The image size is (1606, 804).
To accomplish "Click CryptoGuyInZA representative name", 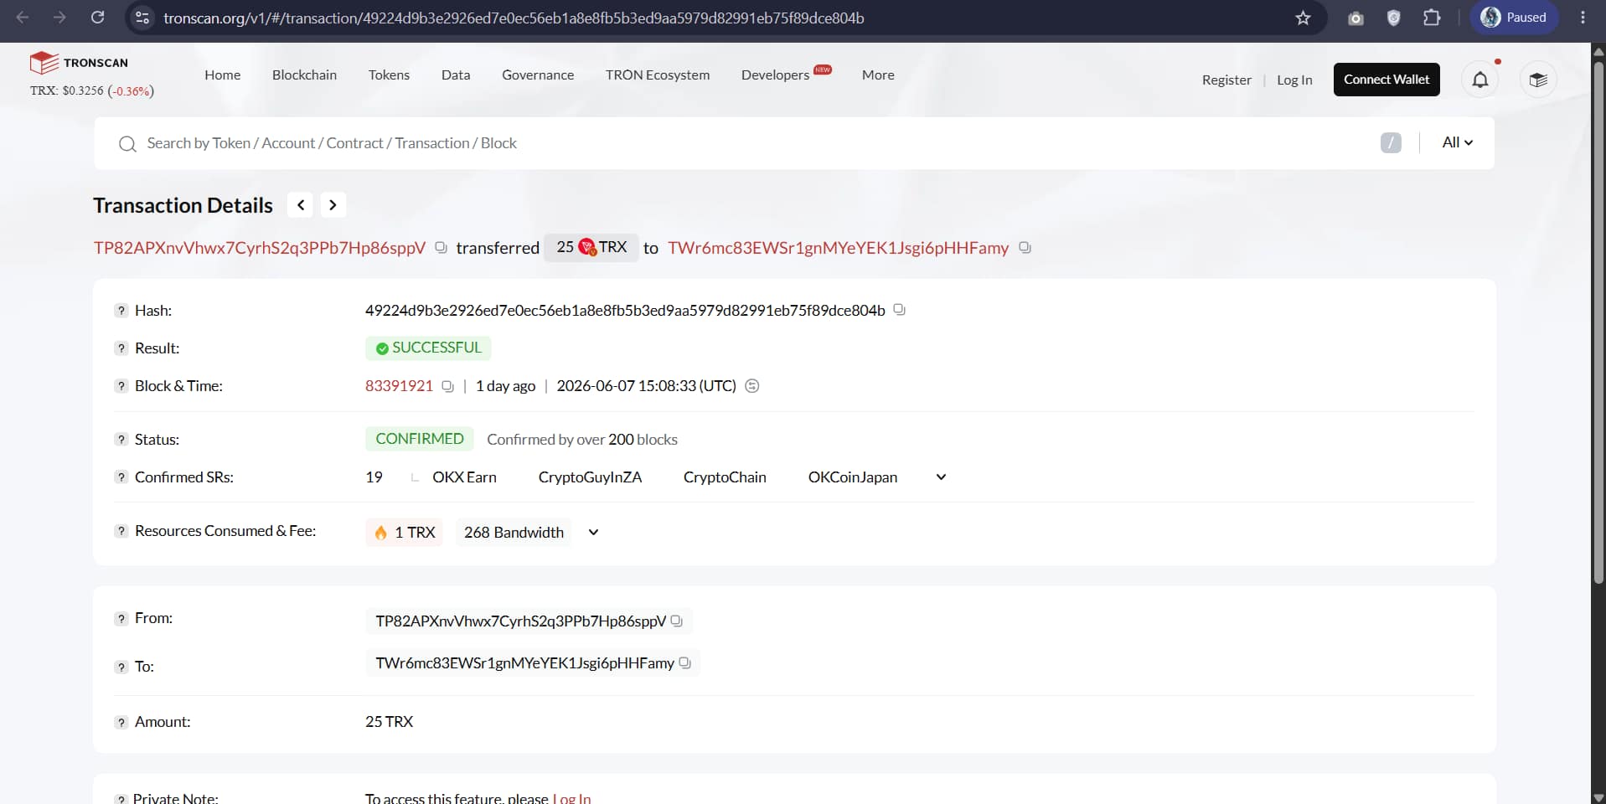I will pyautogui.click(x=590, y=477).
